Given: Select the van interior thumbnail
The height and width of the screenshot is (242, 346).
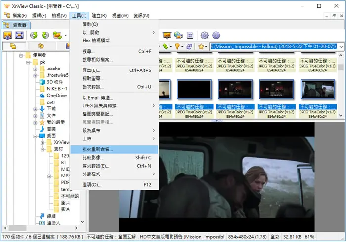Looking at the screenshot, I should click(x=317, y=89).
